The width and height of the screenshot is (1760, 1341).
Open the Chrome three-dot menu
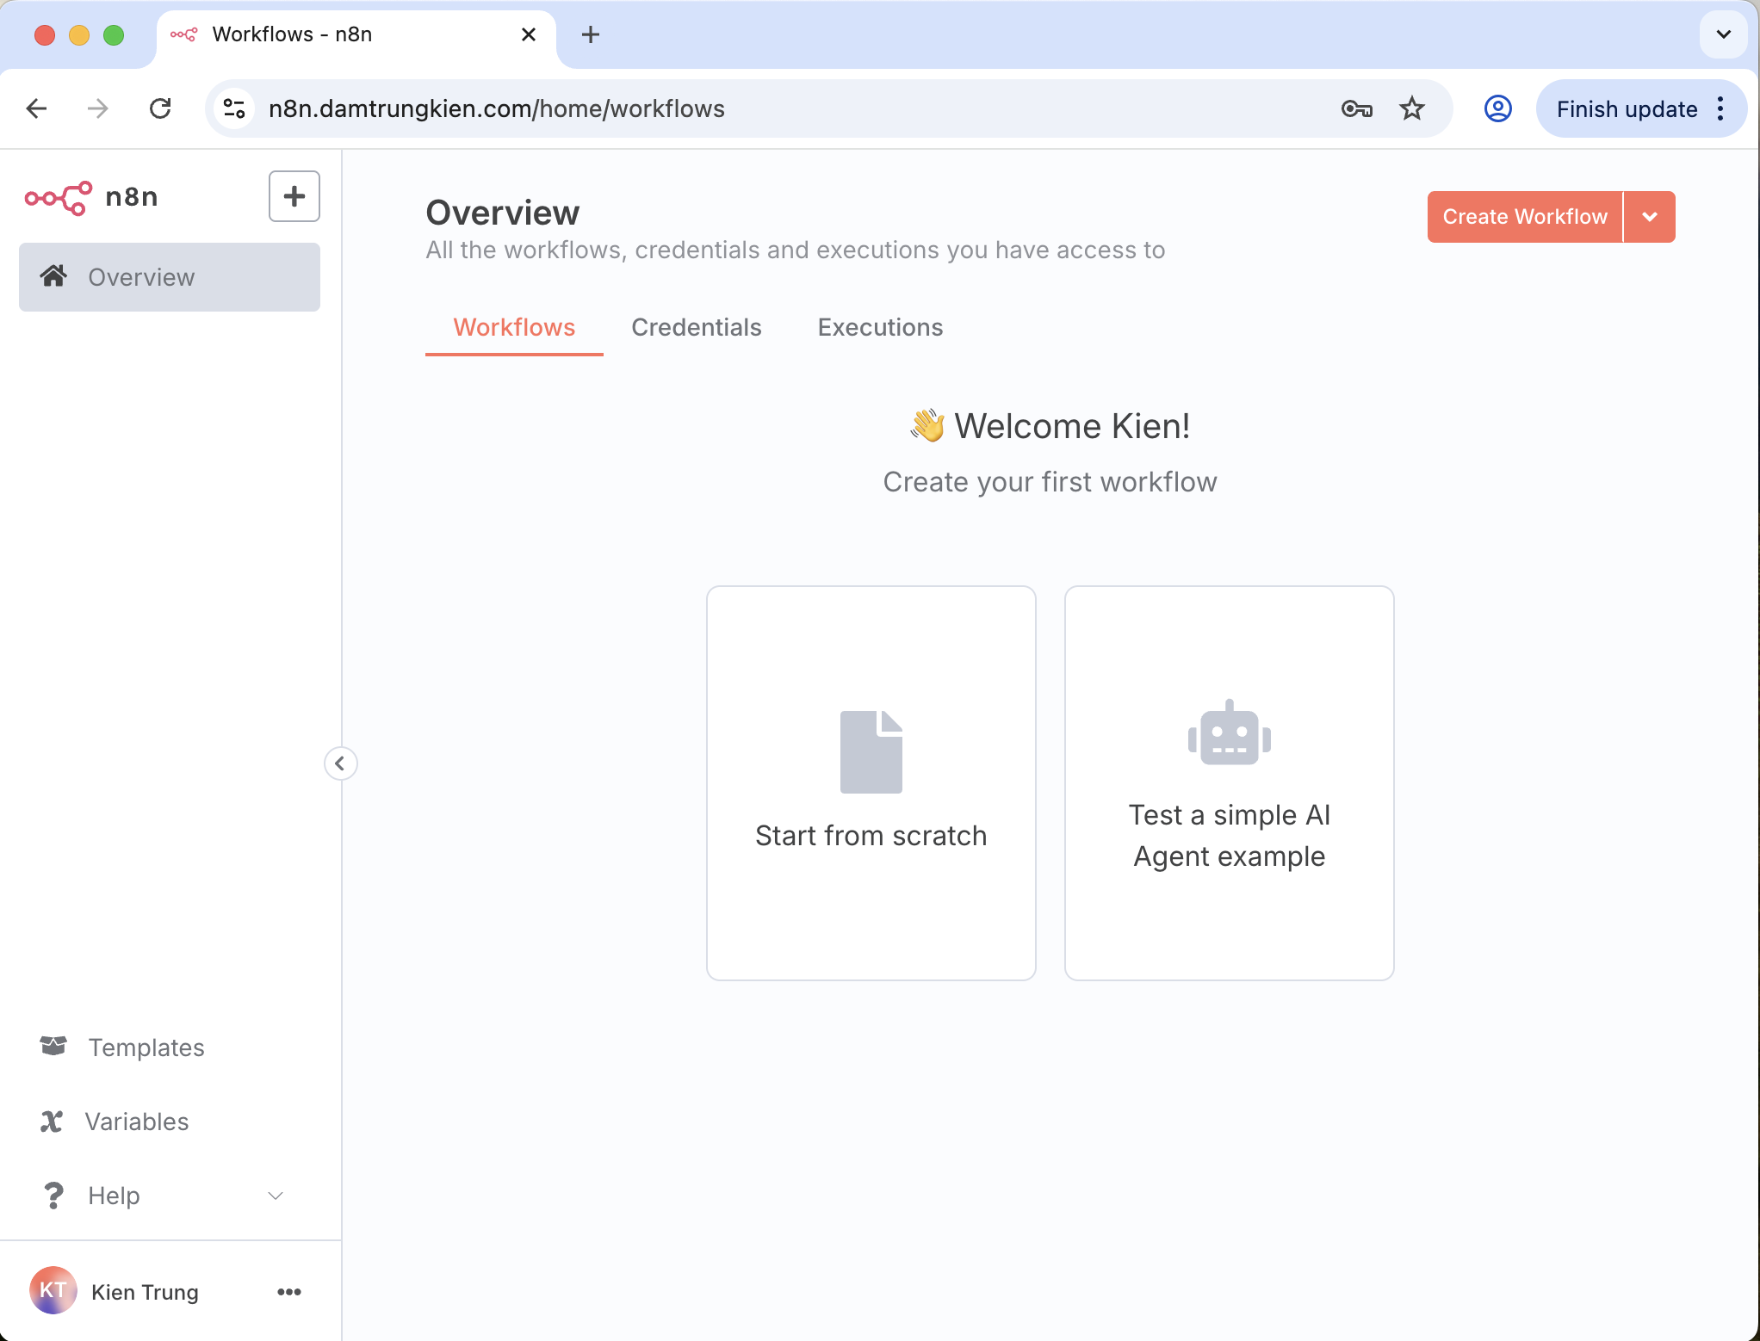pyautogui.click(x=1721, y=108)
